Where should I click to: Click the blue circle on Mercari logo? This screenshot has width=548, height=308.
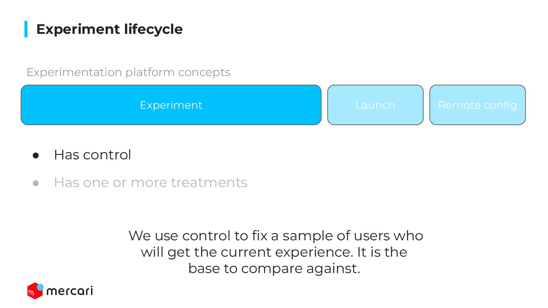click(40, 287)
